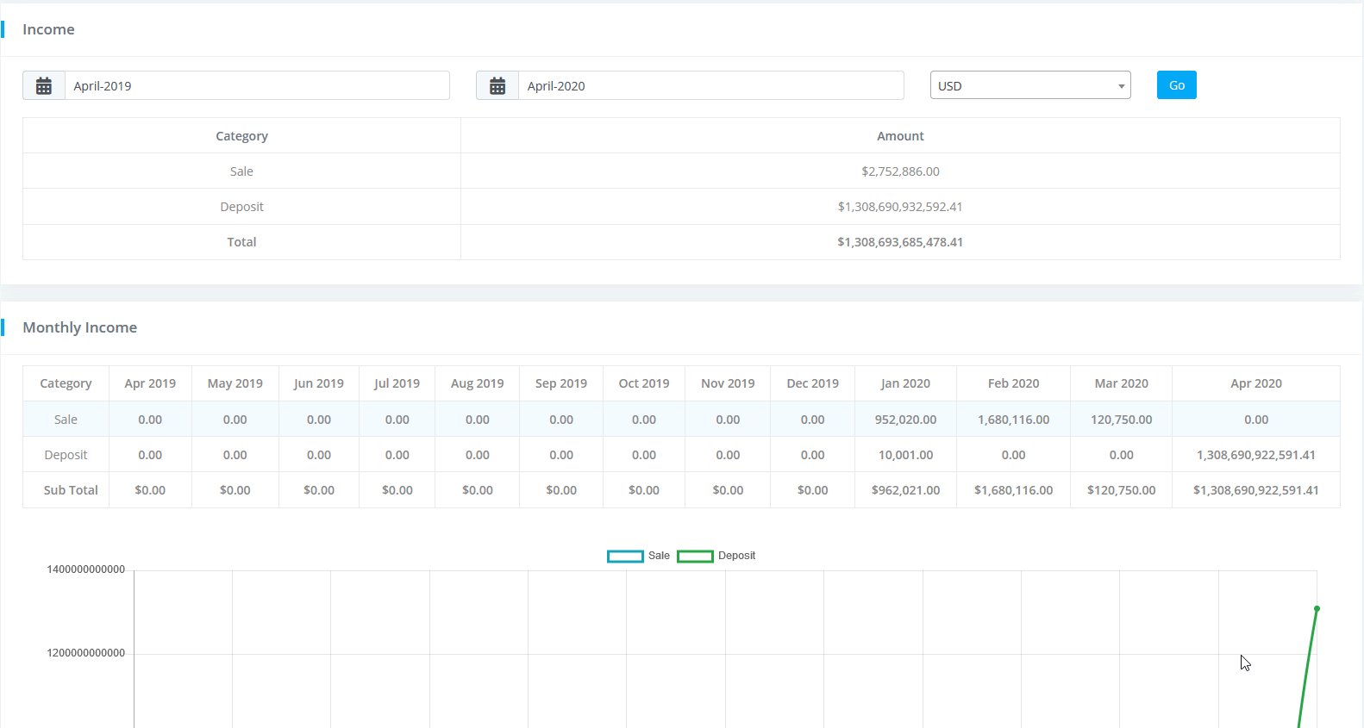Toggle the Deposit legend swatch in chart
Screen dimensions: 1364x728
695,557
